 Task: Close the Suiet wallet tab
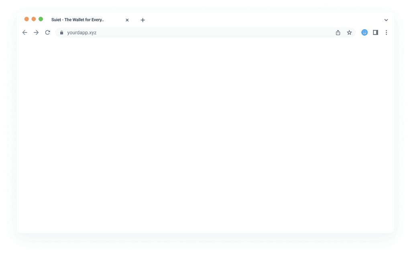[127, 20]
